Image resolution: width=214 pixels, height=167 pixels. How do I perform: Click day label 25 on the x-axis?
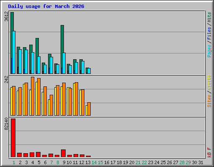click(163, 162)
